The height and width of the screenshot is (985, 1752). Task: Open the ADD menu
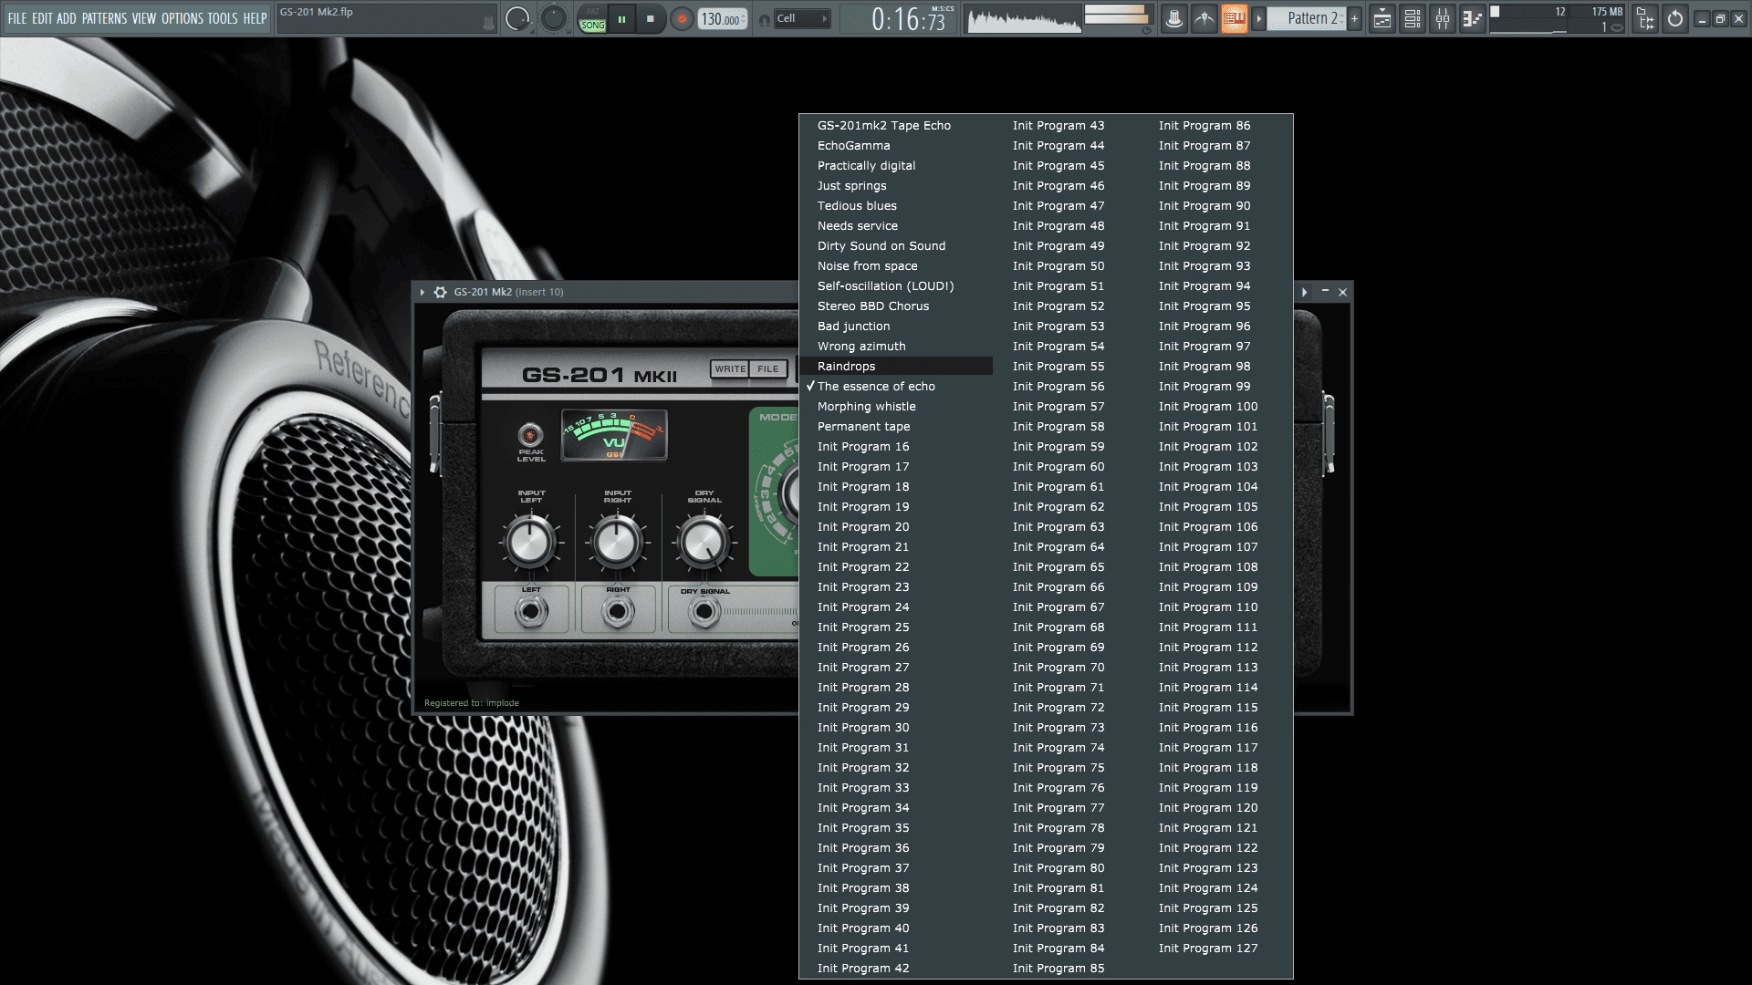click(x=67, y=18)
